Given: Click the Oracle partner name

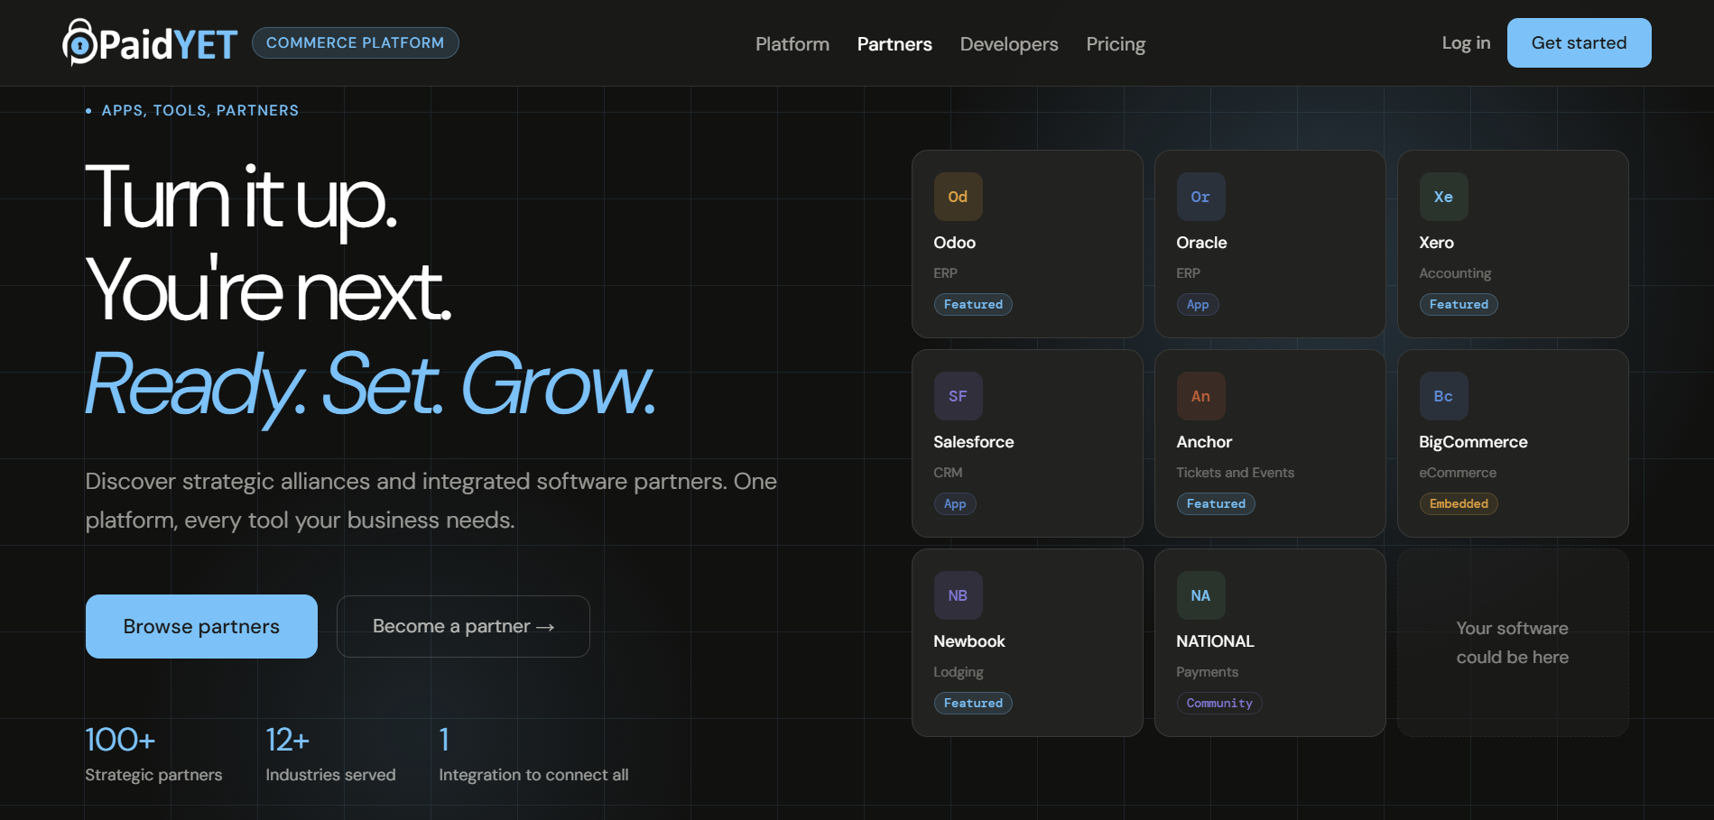Looking at the screenshot, I should coord(1201,243).
